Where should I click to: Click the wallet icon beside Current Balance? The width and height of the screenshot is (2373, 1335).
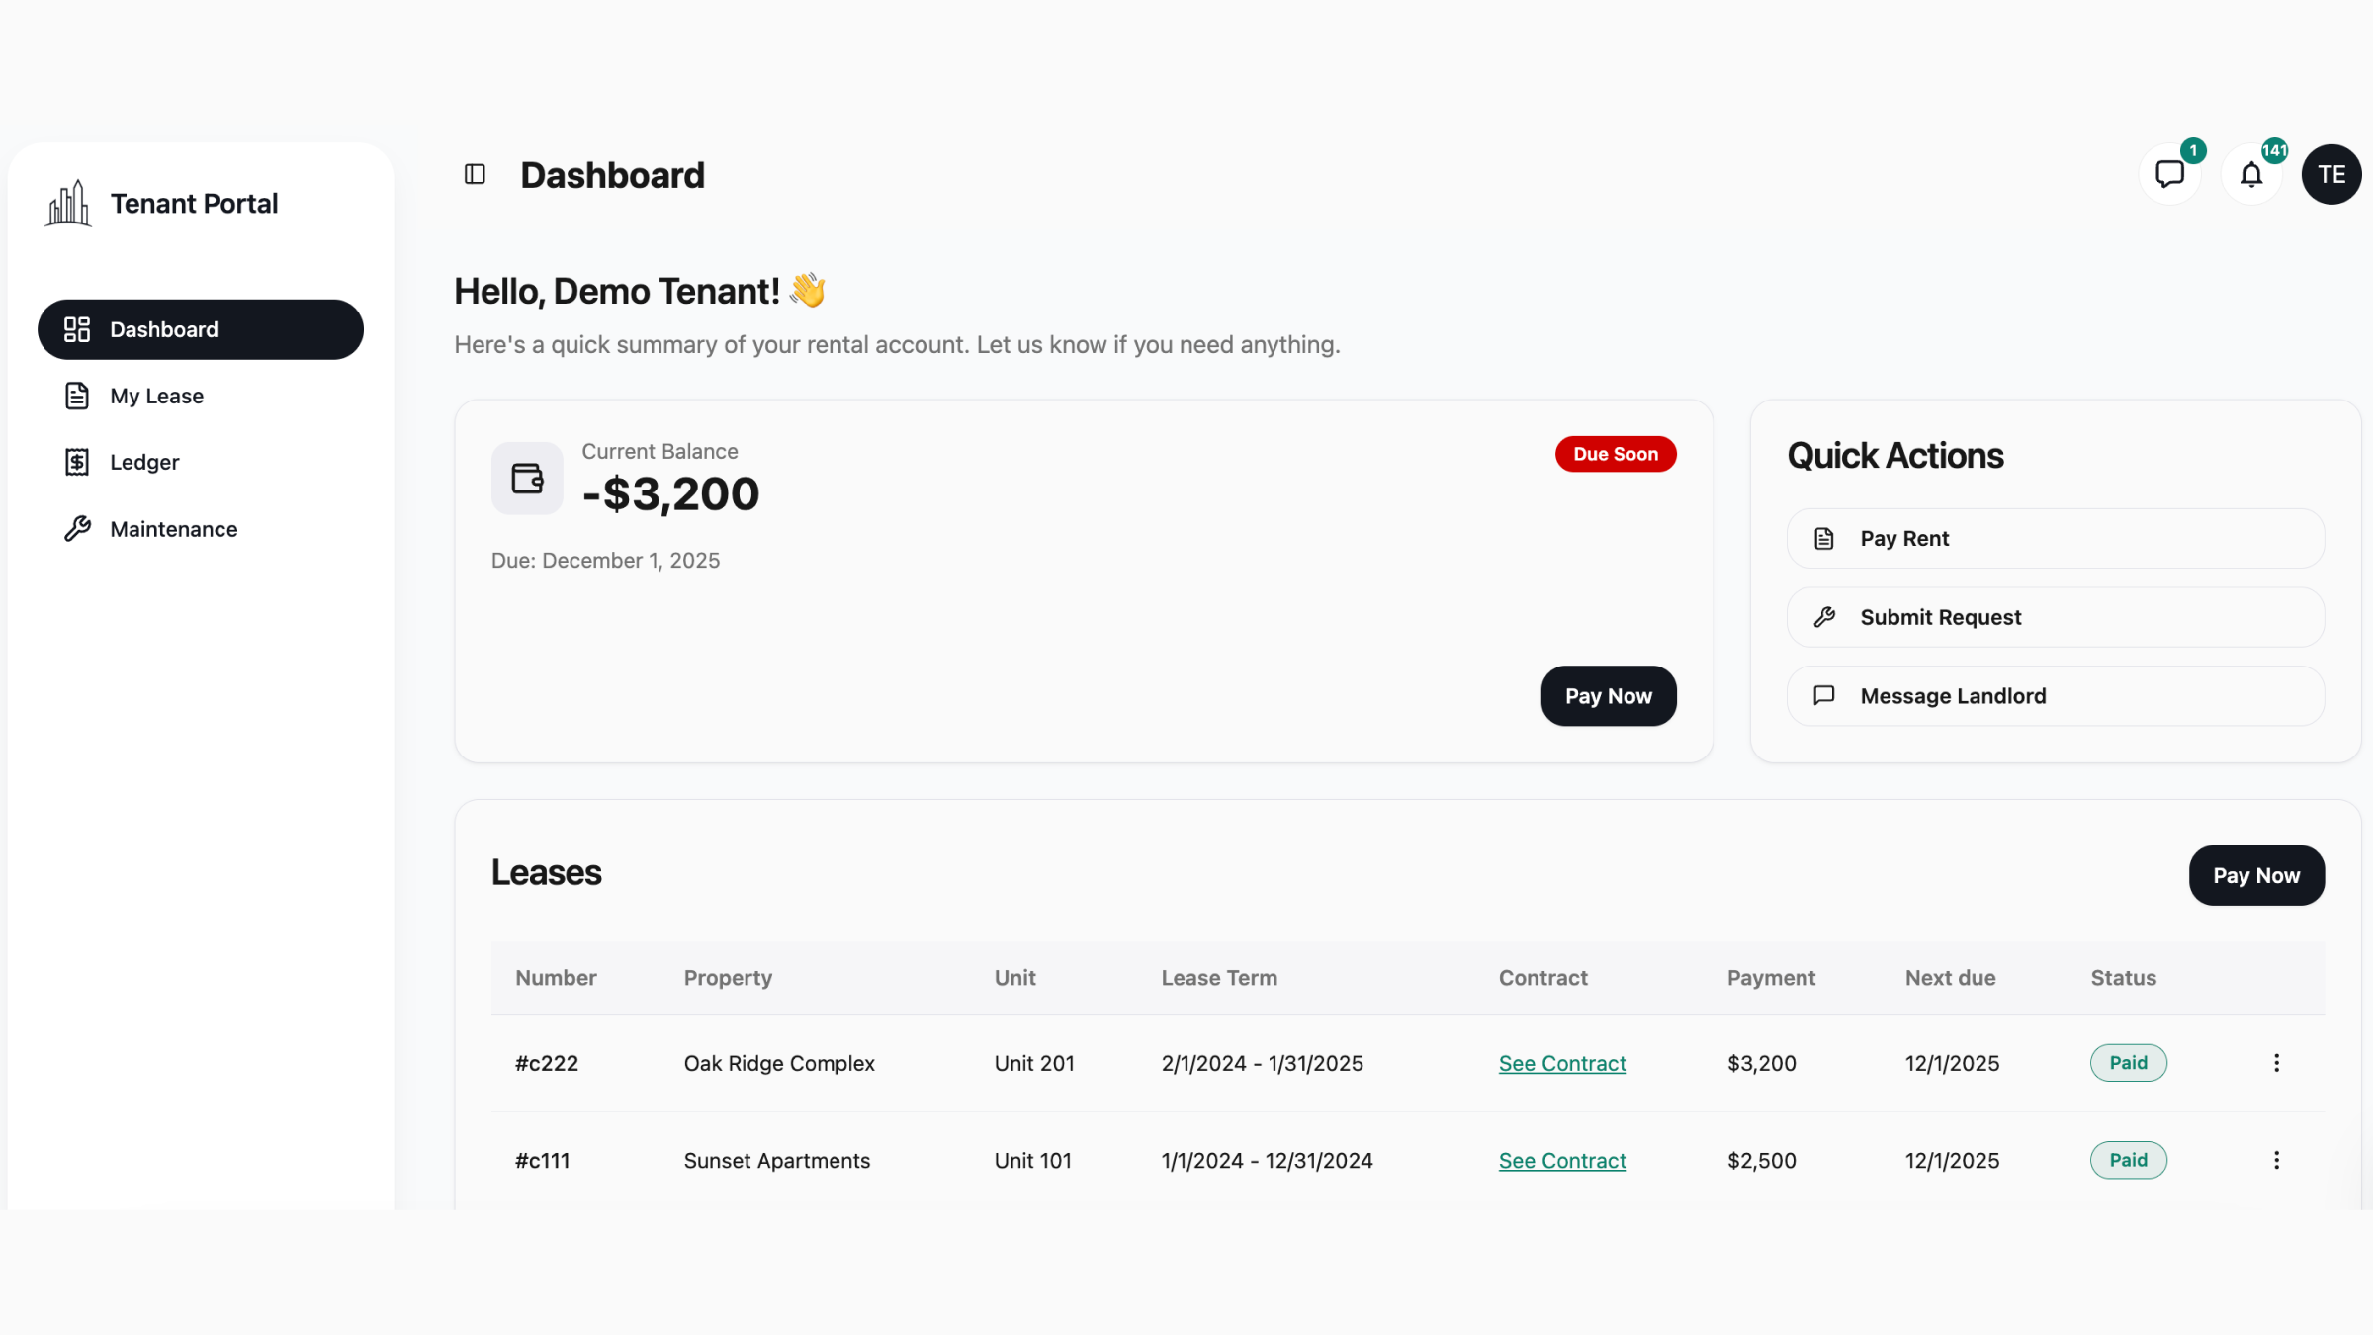[x=527, y=479]
